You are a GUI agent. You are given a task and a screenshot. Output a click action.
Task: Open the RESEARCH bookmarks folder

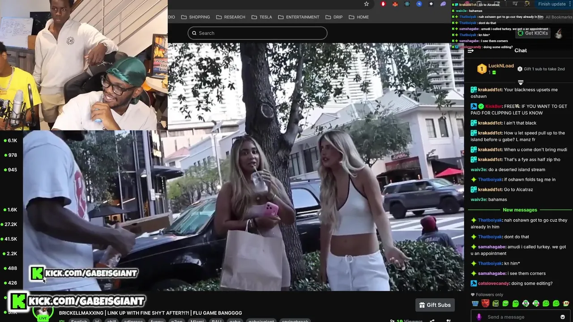pyautogui.click(x=231, y=17)
